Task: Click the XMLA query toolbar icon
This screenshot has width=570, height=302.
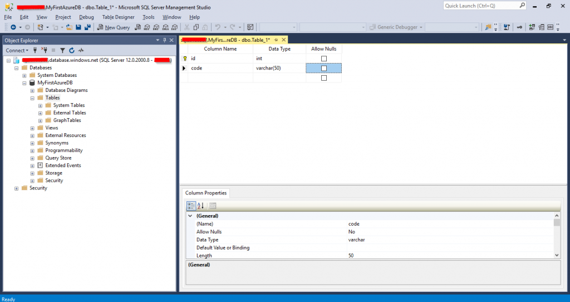Action: [x=165, y=27]
